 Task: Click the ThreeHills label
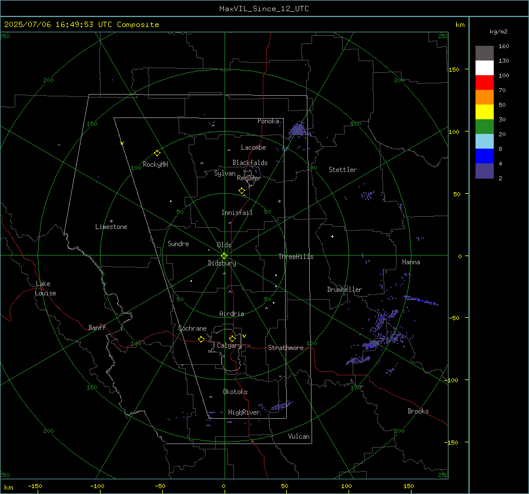[x=296, y=257]
